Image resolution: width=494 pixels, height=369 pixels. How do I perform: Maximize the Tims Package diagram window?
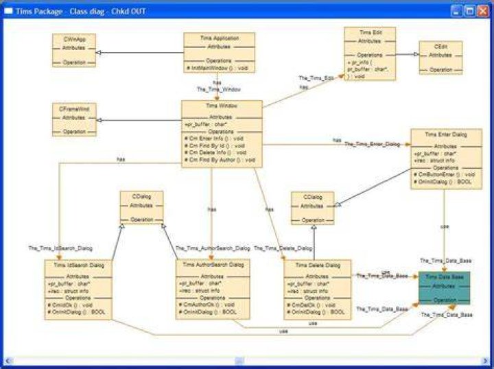coord(470,12)
